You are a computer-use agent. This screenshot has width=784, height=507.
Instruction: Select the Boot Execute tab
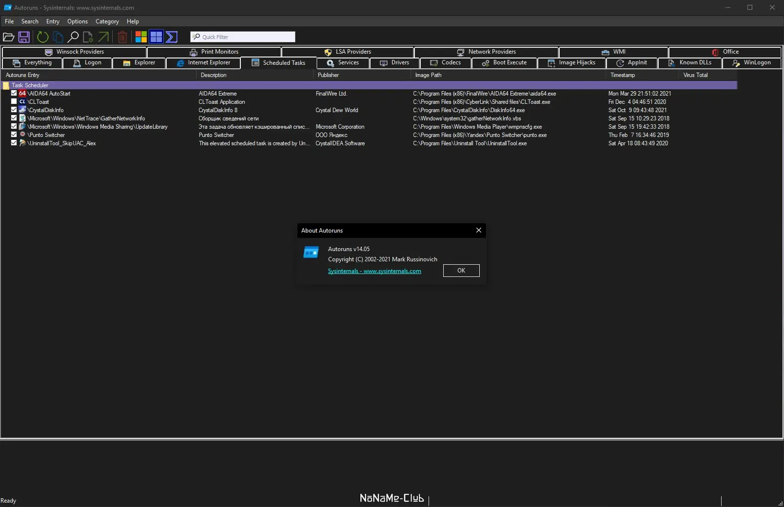(504, 63)
